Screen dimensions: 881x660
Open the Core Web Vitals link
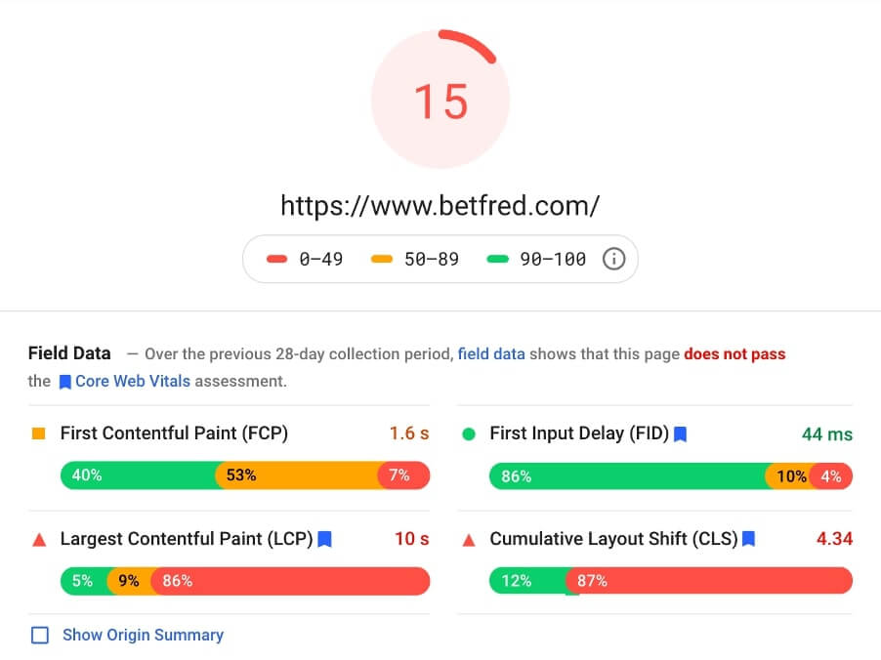133,382
